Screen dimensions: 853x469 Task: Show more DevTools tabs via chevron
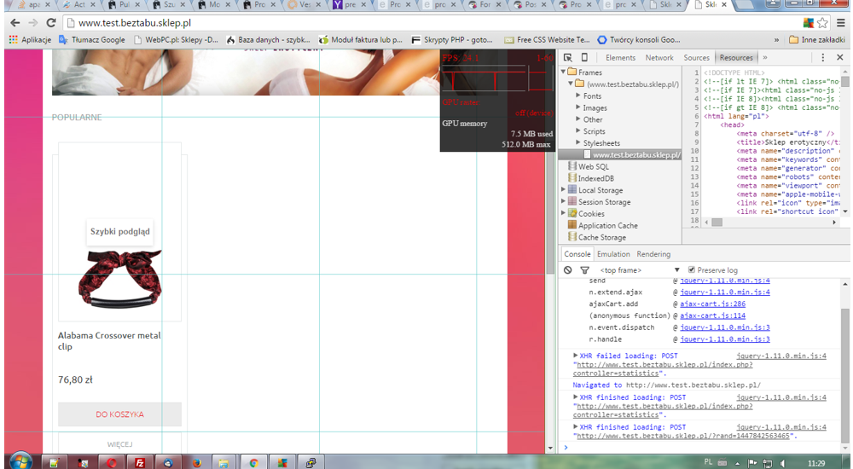tap(765, 57)
